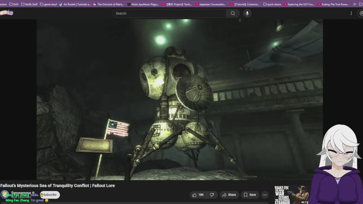
Task: Open the game stuuf bookmark folder
Action: click(x=48, y=4)
